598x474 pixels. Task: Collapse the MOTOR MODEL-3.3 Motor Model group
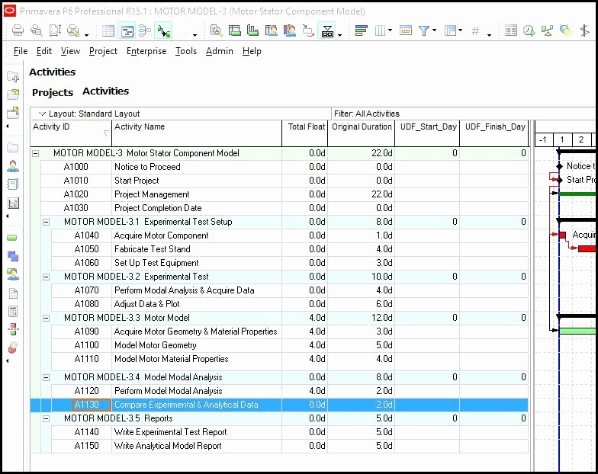[x=46, y=318]
